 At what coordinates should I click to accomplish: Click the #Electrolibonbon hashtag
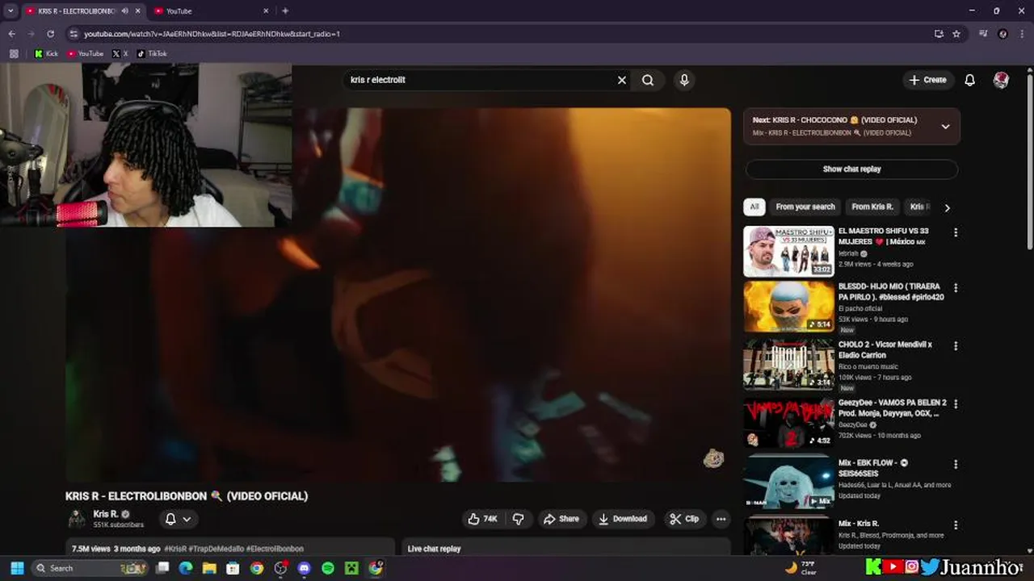[275, 549]
